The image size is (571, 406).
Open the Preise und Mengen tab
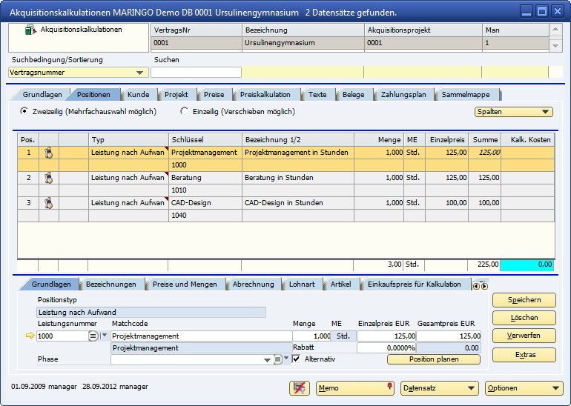coord(185,284)
